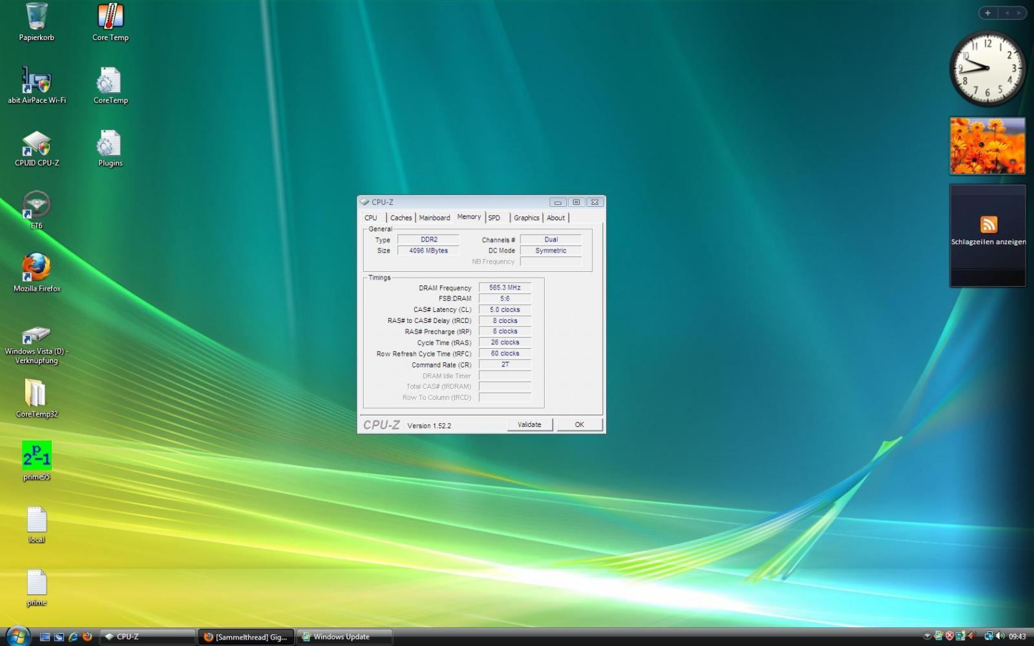
Task: Click the RSS feed headlines gadget icon
Action: (x=988, y=224)
